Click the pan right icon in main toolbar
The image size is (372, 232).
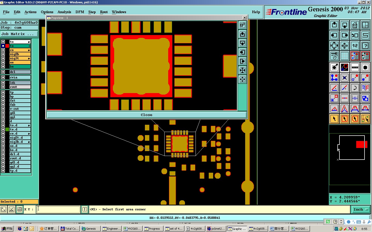345,35
